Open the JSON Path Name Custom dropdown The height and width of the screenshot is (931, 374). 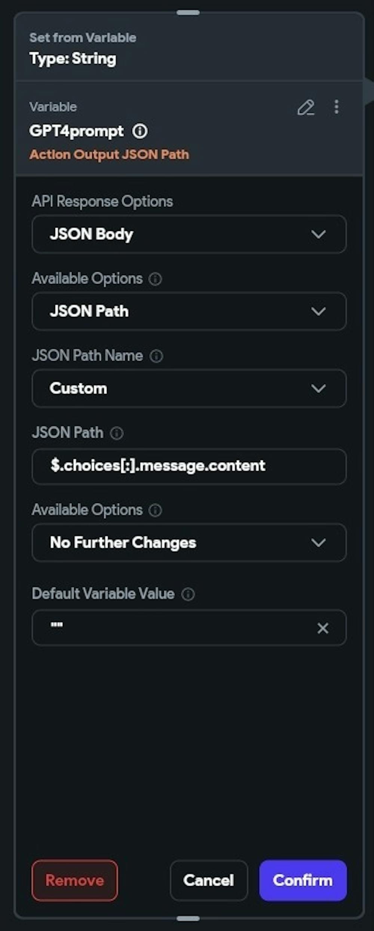coord(189,388)
